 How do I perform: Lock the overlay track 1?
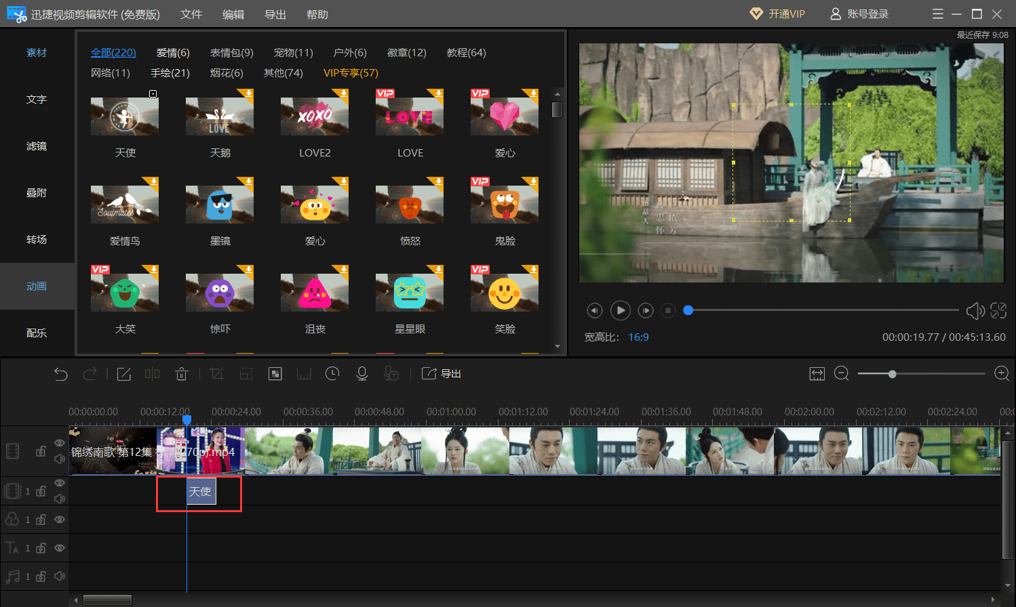[41, 491]
